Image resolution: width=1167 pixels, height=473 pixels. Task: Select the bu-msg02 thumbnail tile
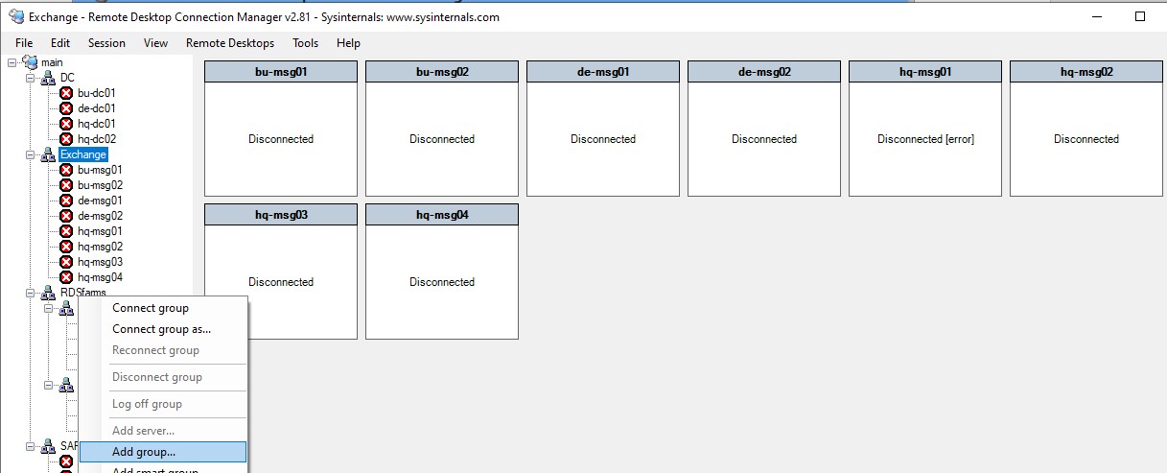442,129
